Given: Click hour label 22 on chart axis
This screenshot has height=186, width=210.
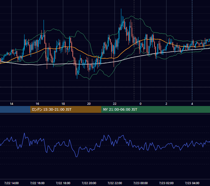Looking at the screenshot, I should point(115,104).
